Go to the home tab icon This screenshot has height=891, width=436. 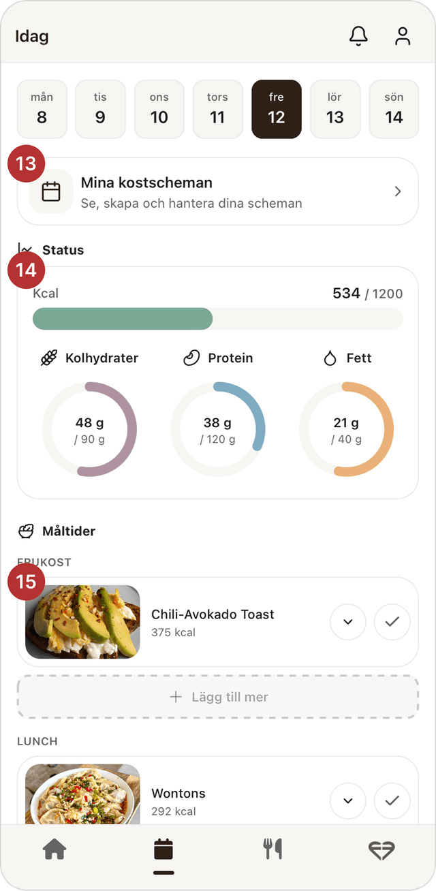[54, 849]
